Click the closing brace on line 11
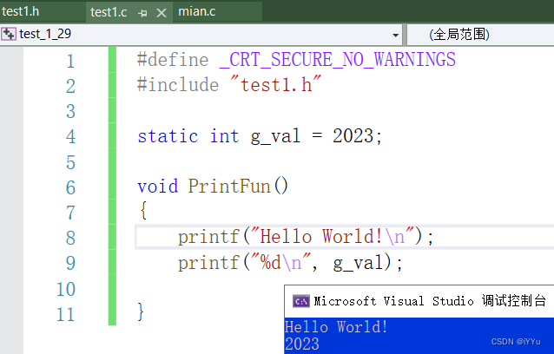Image resolution: width=554 pixels, height=354 pixels. coord(141,311)
